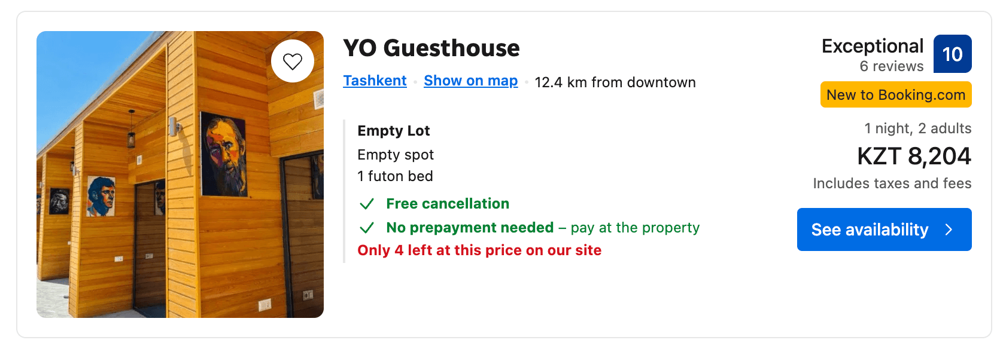This screenshot has height=349, width=1003.
Task: Click the 1 night, 2 adults text
Action: (917, 128)
